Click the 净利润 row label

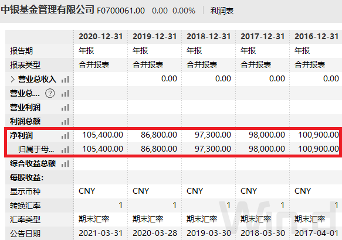click(x=21, y=136)
